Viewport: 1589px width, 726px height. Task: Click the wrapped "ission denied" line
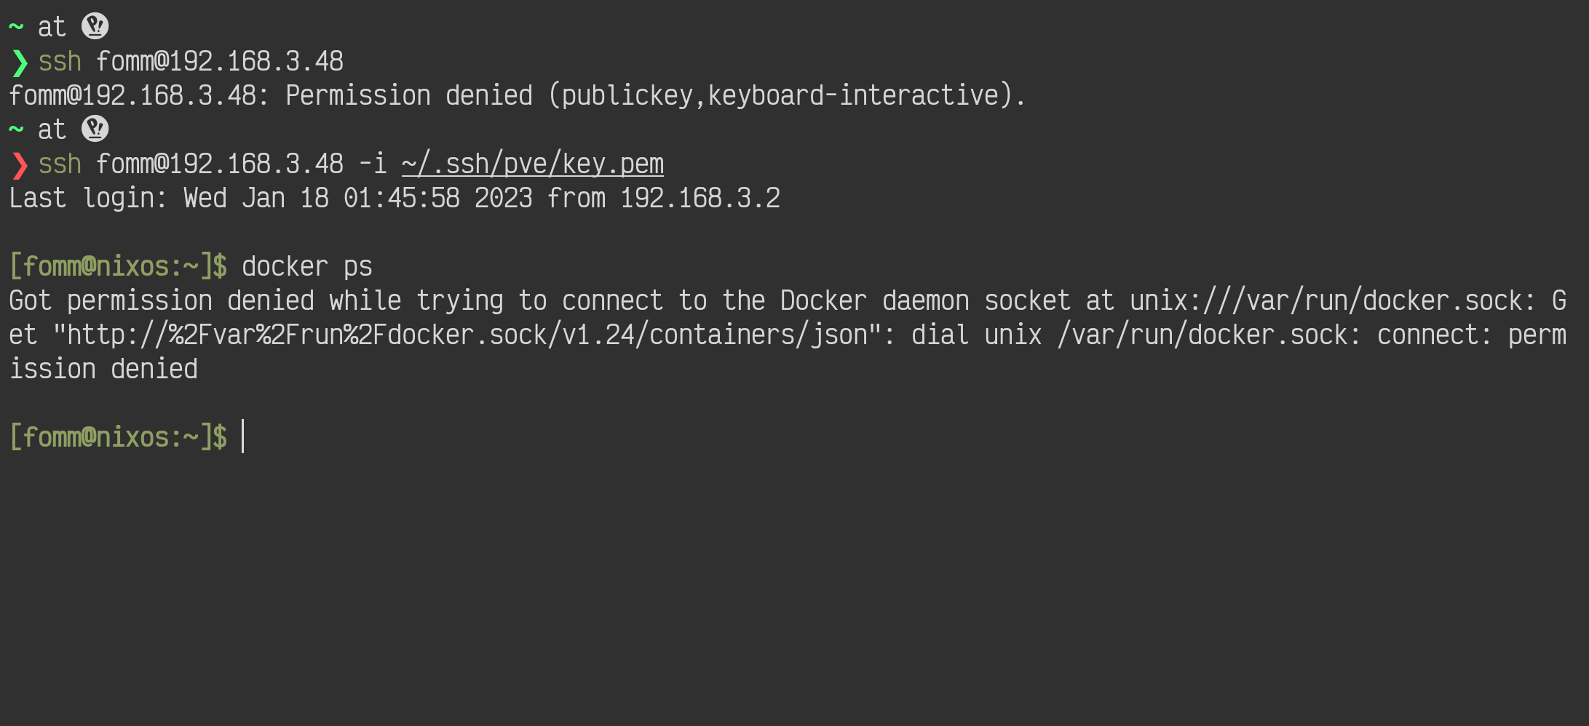tap(103, 369)
